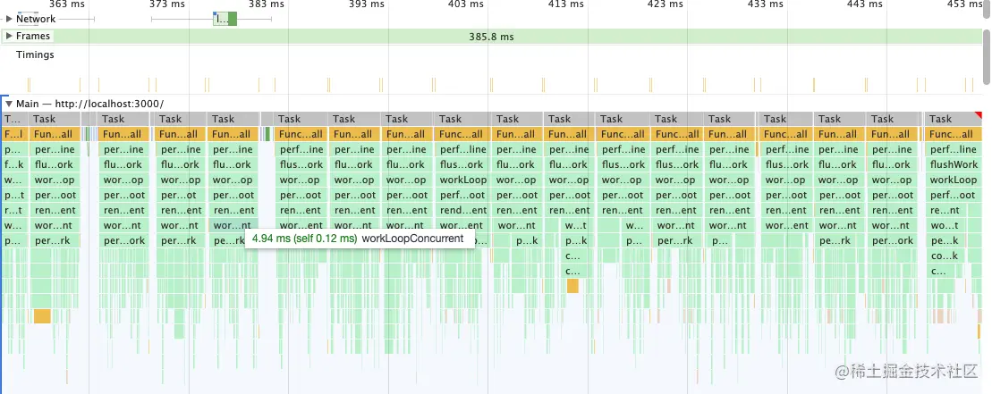Screen dimensions: 992x394
Task: Select the "f...k" flame chart block
Action: (x=14, y=164)
